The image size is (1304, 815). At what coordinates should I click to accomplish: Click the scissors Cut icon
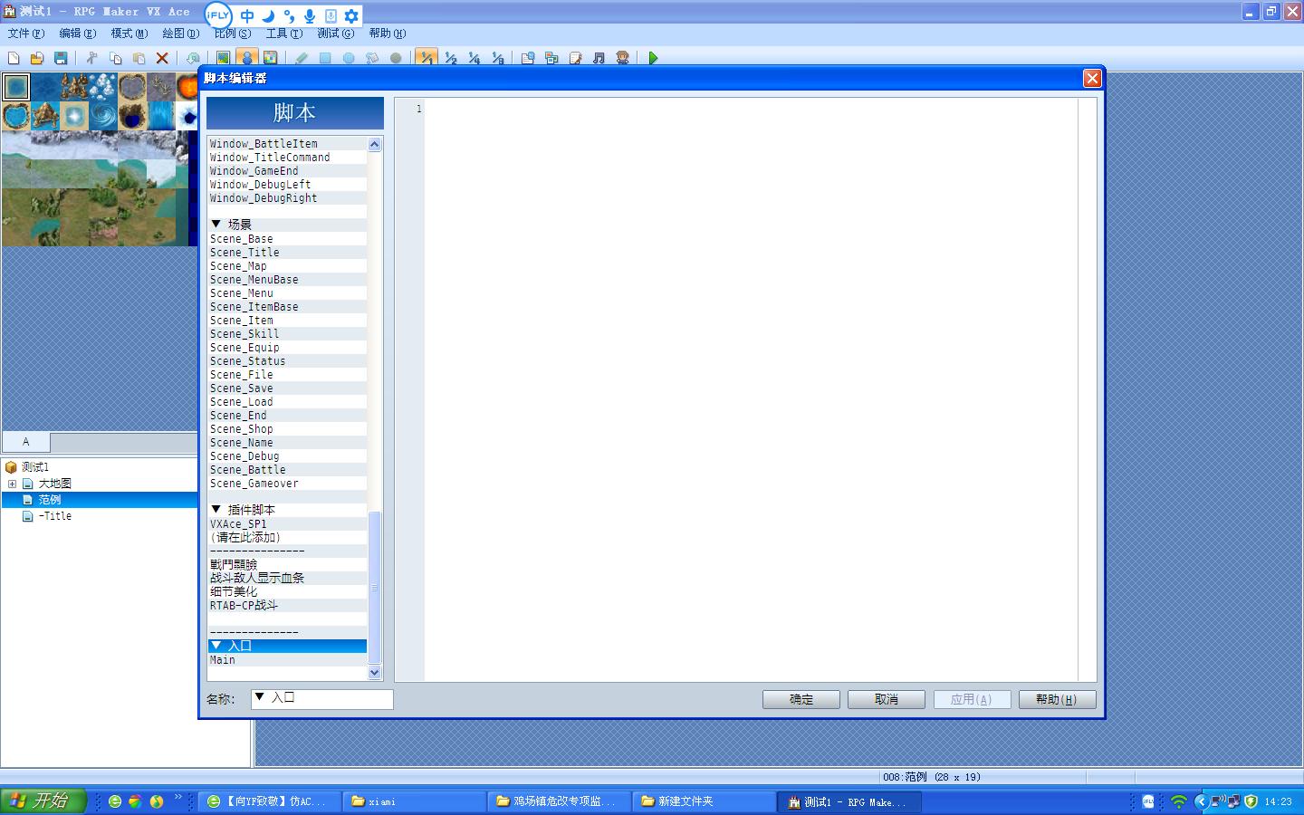pos(91,58)
